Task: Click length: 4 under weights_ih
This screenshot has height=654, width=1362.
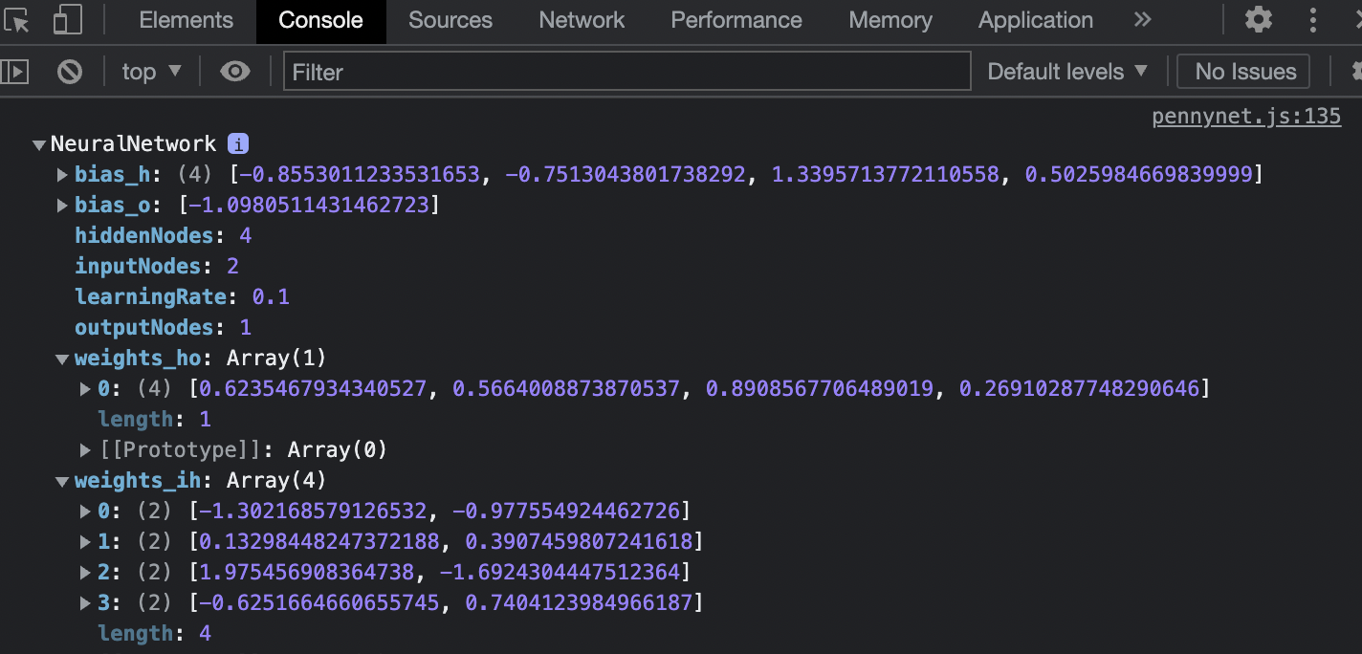Action: coord(154,633)
